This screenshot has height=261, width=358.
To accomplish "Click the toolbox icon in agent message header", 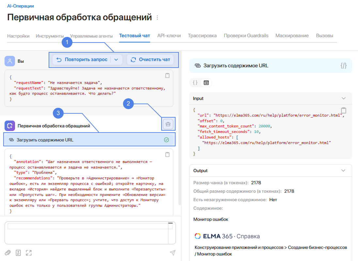I will tap(168, 124).
